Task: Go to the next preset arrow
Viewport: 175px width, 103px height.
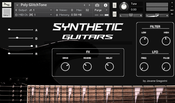Action: click(x=89, y=5)
